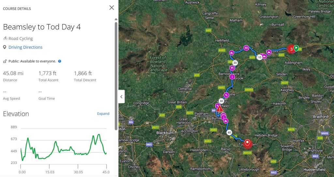This screenshot has height=177, width=334.
Task: Click the mile 40 route marker
Action: click(x=229, y=132)
